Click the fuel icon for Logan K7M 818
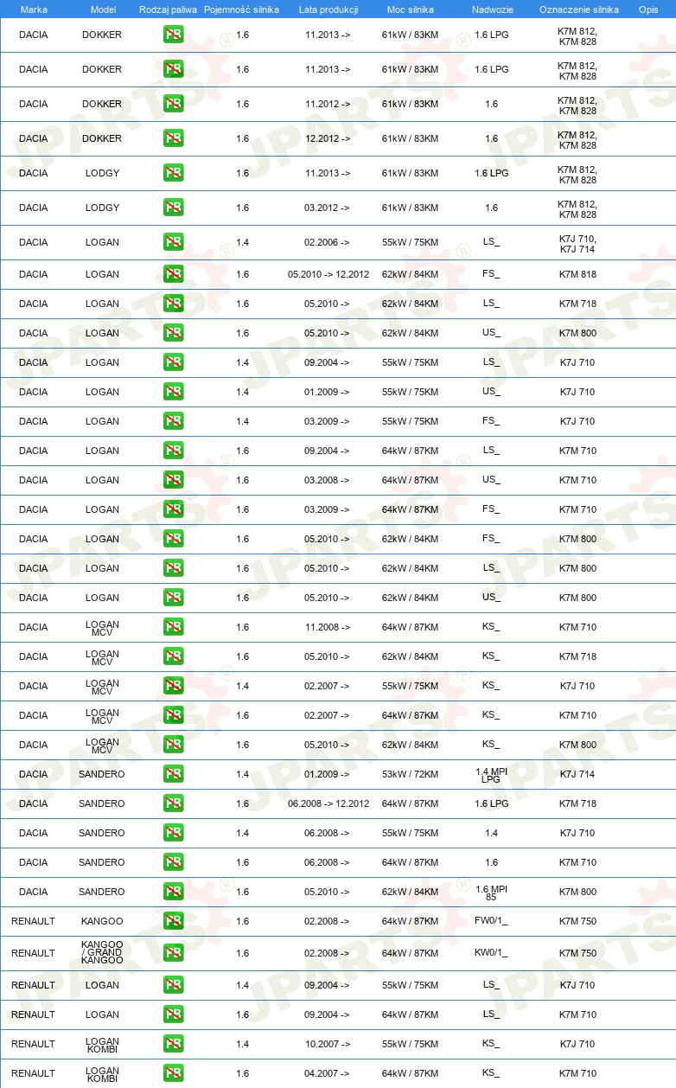This screenshot has height=1088, width=676. pyautogui.click(x=173, y=274)
